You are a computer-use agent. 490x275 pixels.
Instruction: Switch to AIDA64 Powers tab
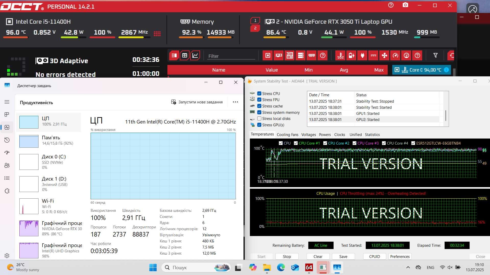[x=325, y=134]
